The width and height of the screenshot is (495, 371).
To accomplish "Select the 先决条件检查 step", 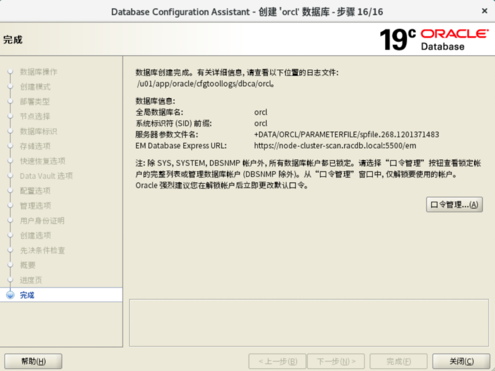I will 42,250.
